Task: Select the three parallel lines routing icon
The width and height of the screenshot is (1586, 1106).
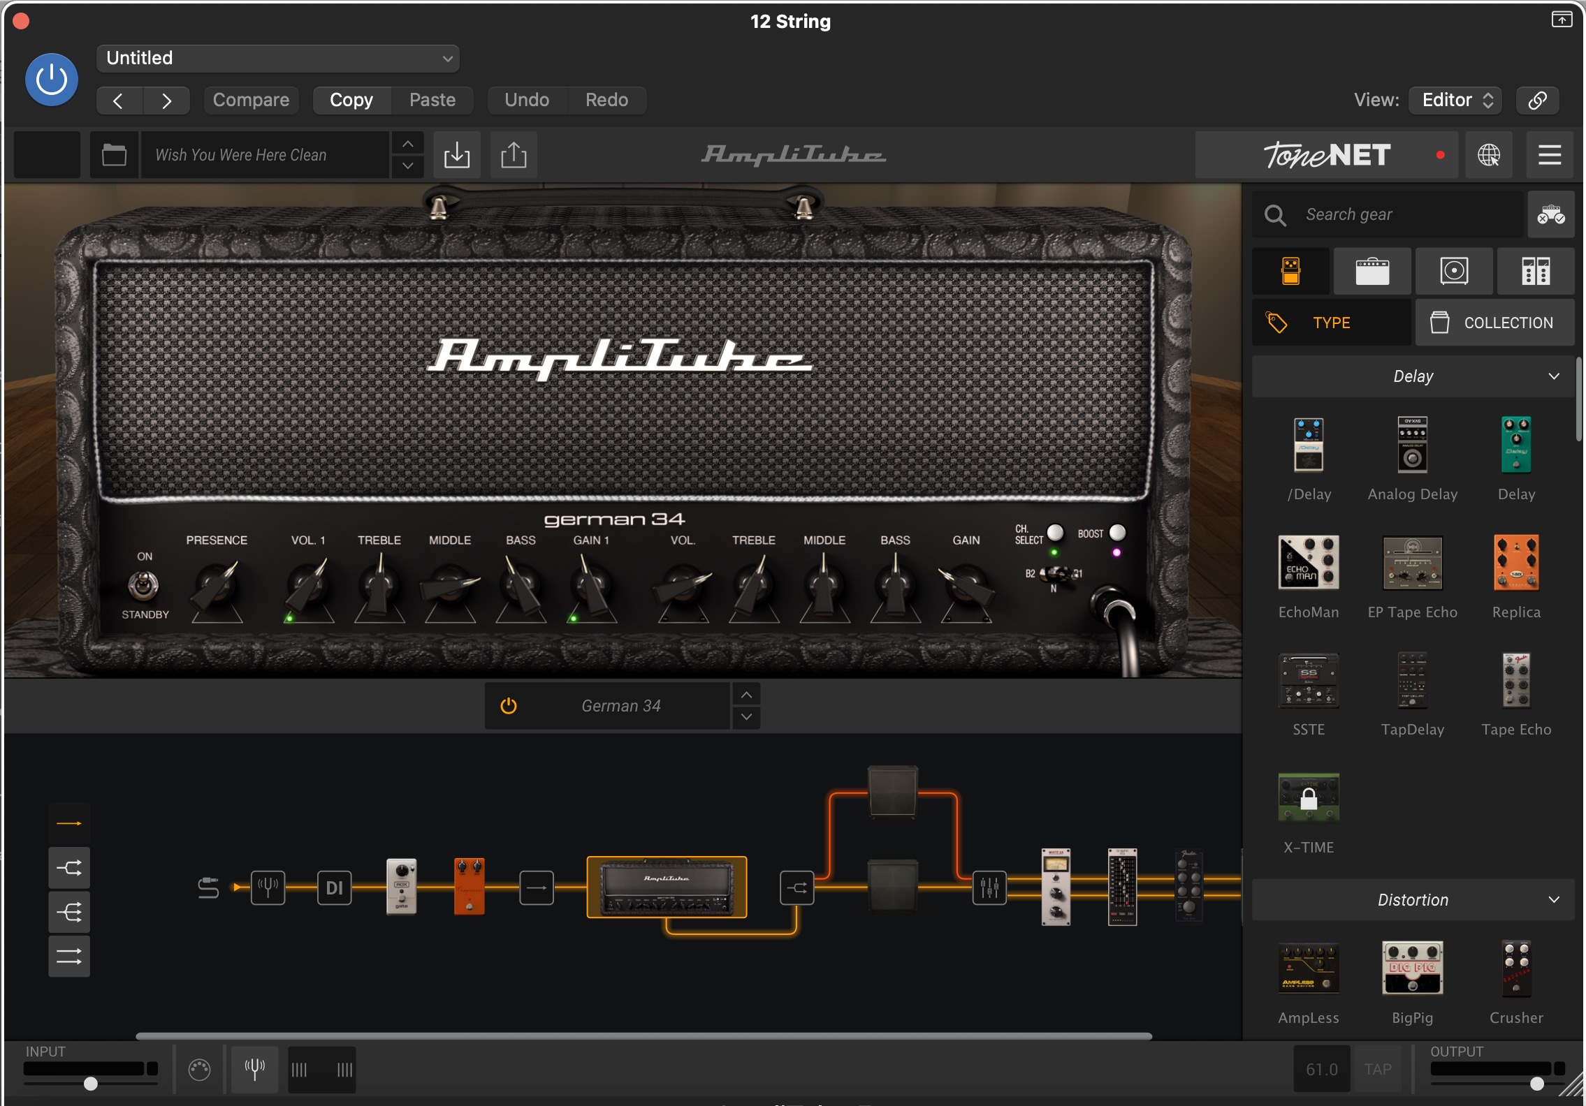Action: 69,957
